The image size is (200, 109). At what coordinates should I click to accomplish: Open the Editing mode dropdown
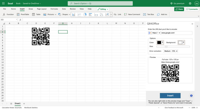[x=103, y=9]
